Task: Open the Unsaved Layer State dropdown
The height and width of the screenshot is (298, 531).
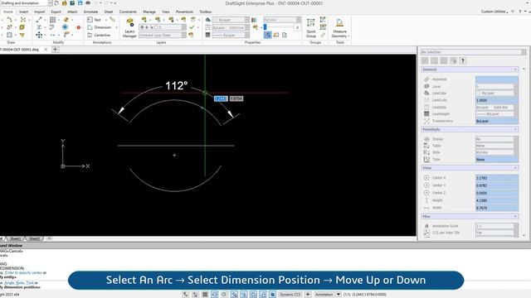Action: click(183, 35)
